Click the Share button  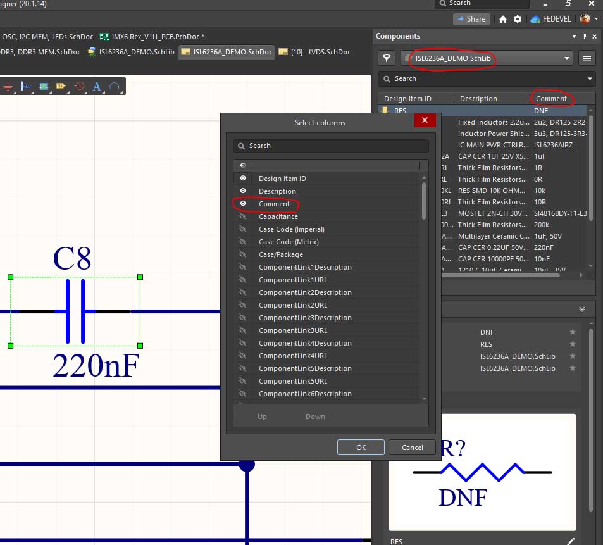[x=471, y=20]
